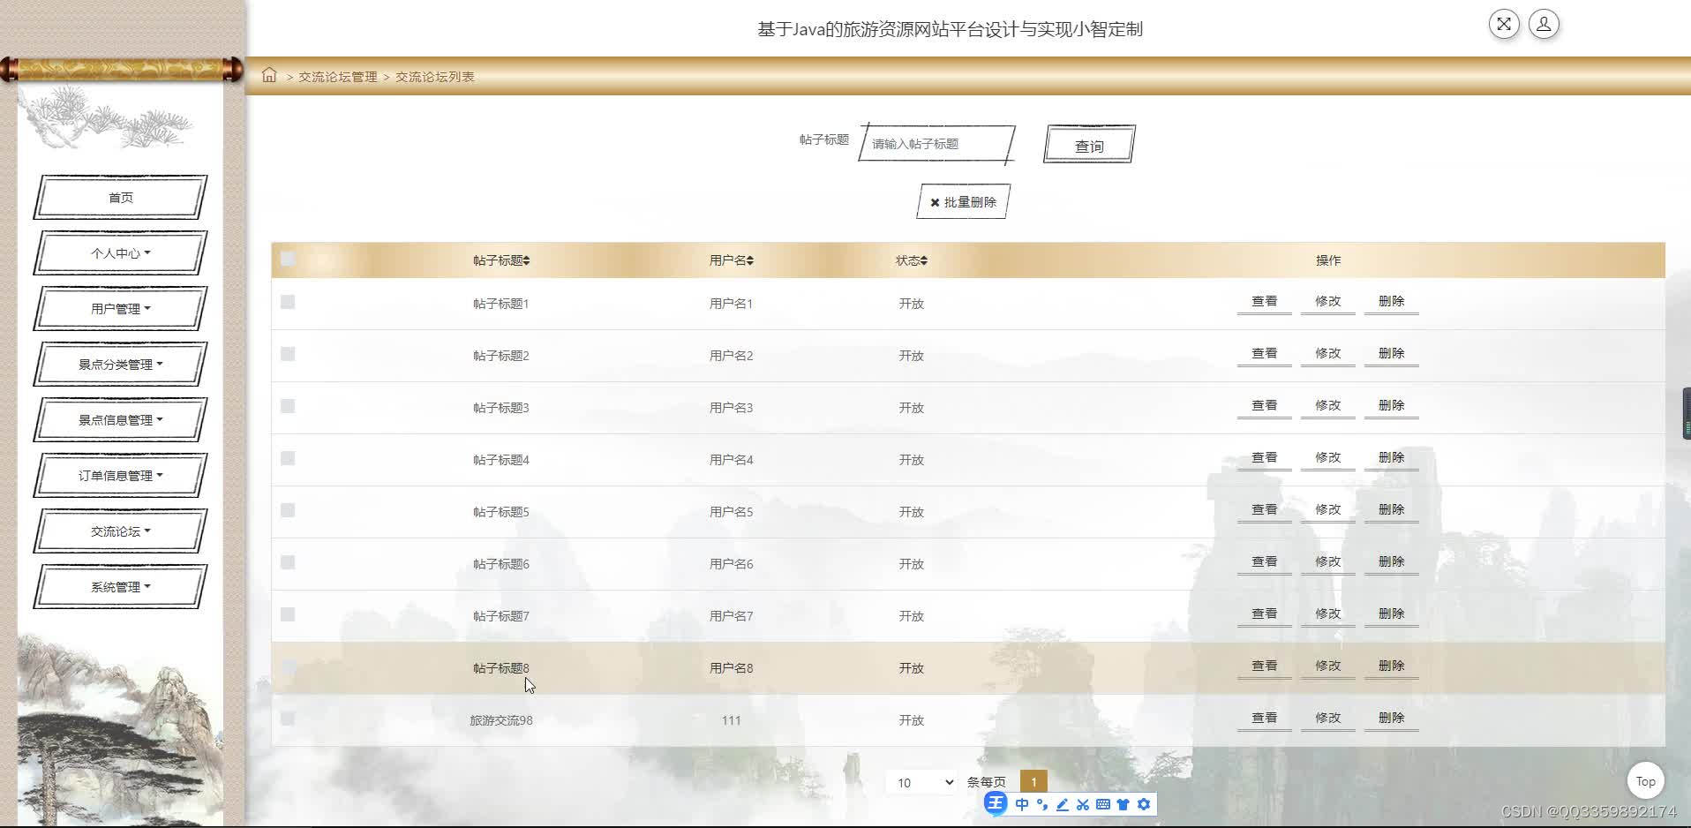This screenshot has width=1691, height=828.
Task: Check the row for 旅游交流98
Action: 288,719
